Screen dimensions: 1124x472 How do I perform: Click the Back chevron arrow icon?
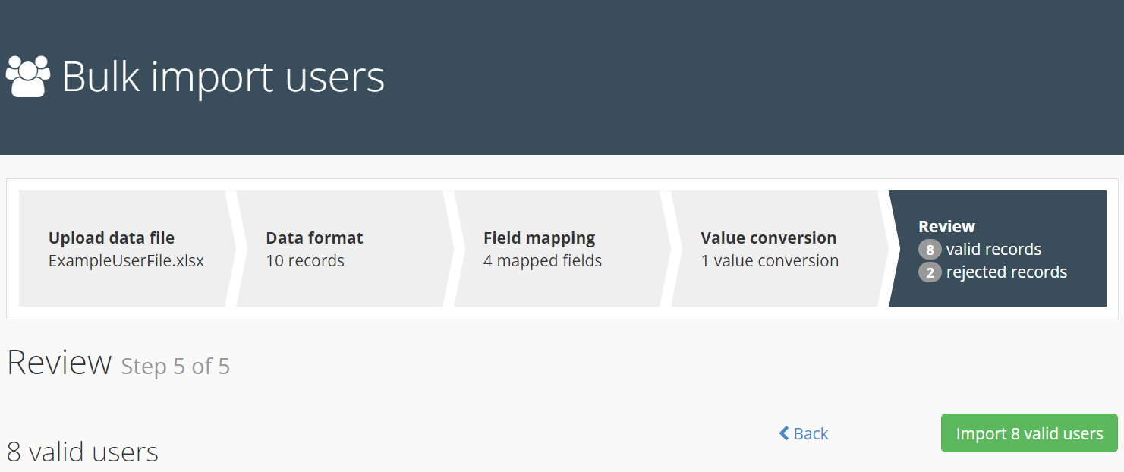click(x=784, y=433)
